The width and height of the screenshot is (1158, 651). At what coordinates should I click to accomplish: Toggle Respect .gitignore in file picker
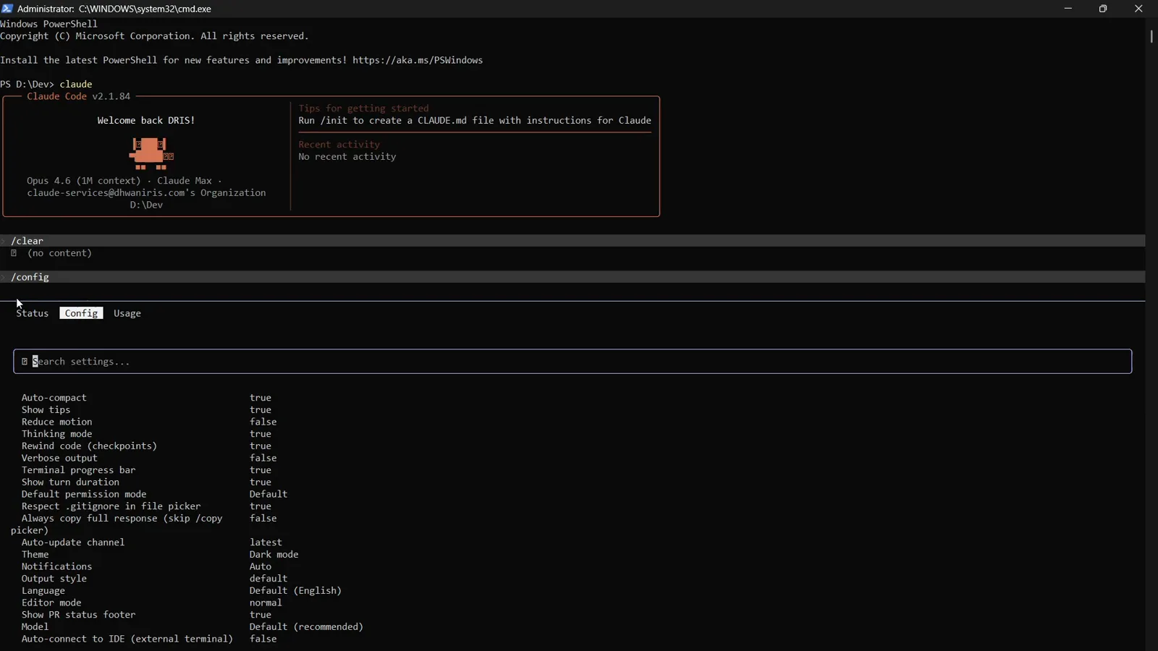point(146,506)
